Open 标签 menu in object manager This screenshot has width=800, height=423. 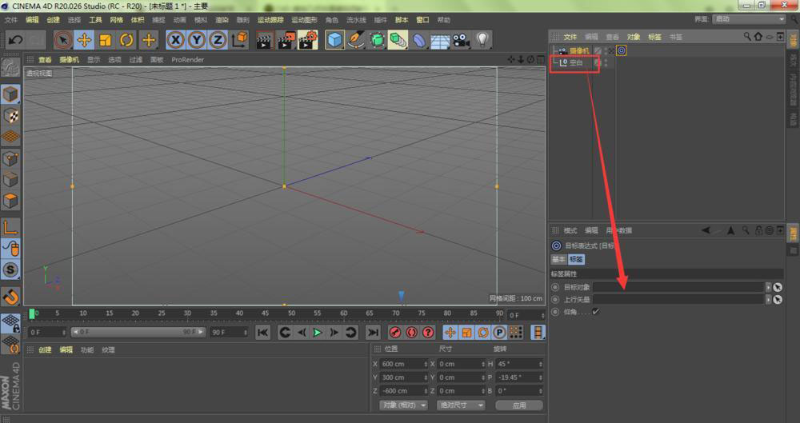tap(654, 38)
